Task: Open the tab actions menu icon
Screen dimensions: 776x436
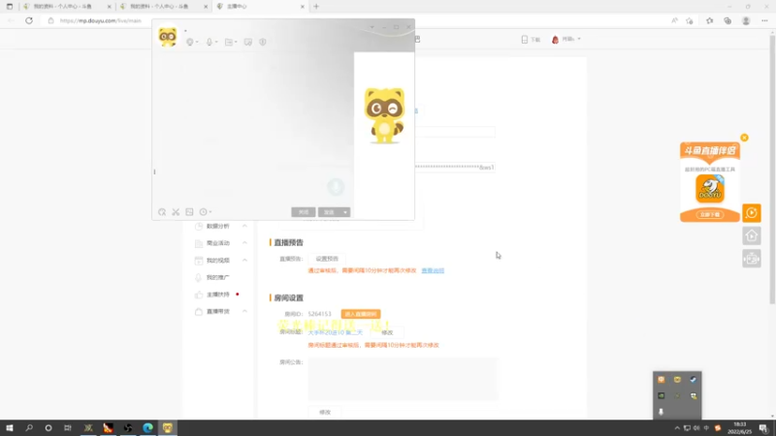Action: (10, 7)
